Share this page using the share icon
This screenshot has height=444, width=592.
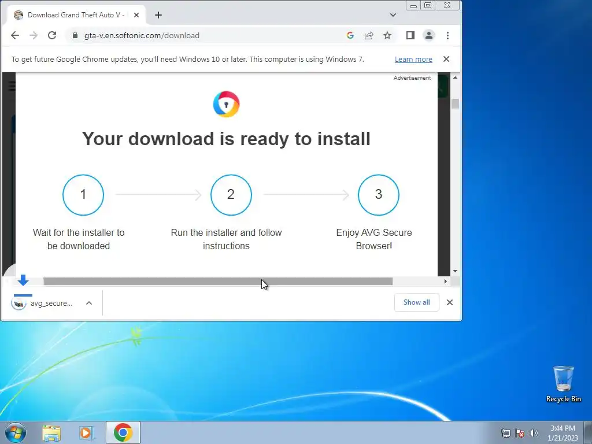tap(368, 35)
